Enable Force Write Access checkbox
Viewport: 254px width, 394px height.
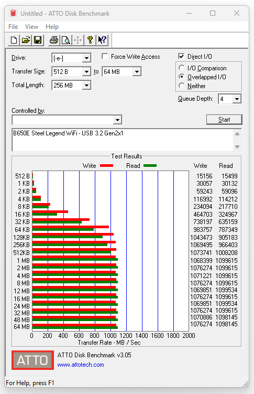(105, 56)
